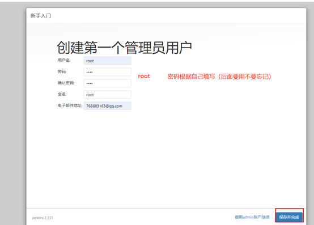
Task: Click the Jenkins 2.231 version text
Action: (x=43, y=218)
